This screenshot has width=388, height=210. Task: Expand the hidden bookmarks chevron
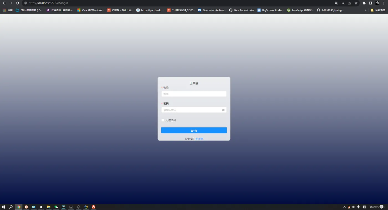(366, 10)
